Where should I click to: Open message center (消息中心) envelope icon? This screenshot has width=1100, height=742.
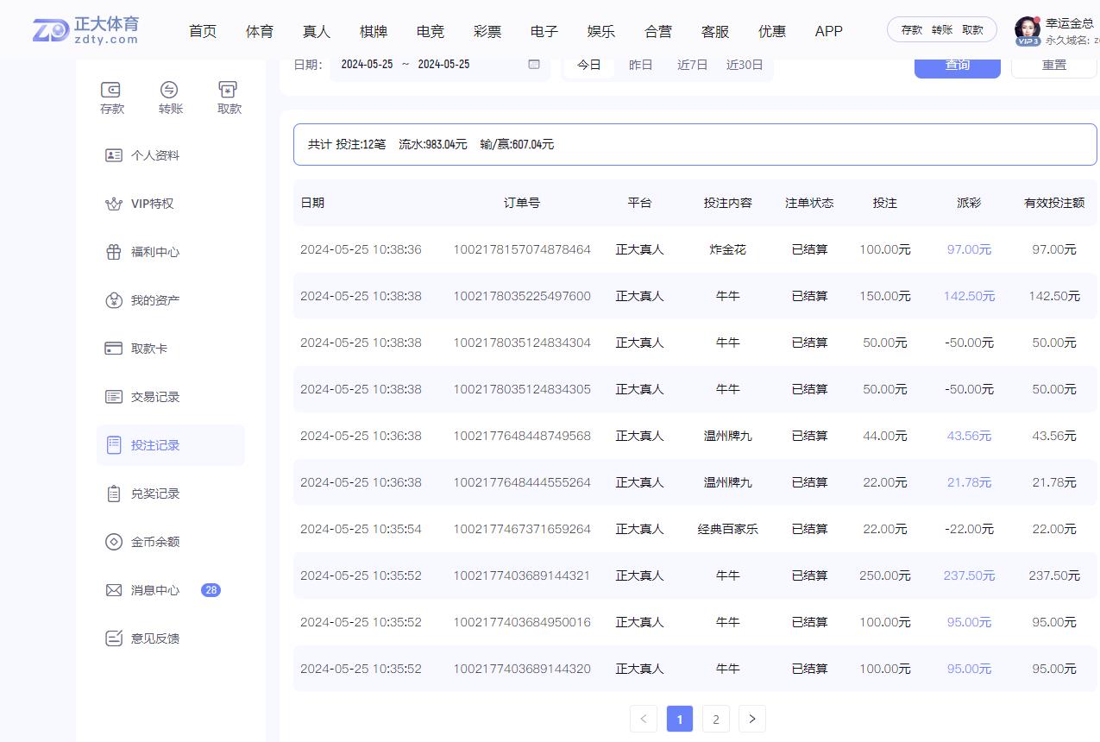click(x=113, y=590)
